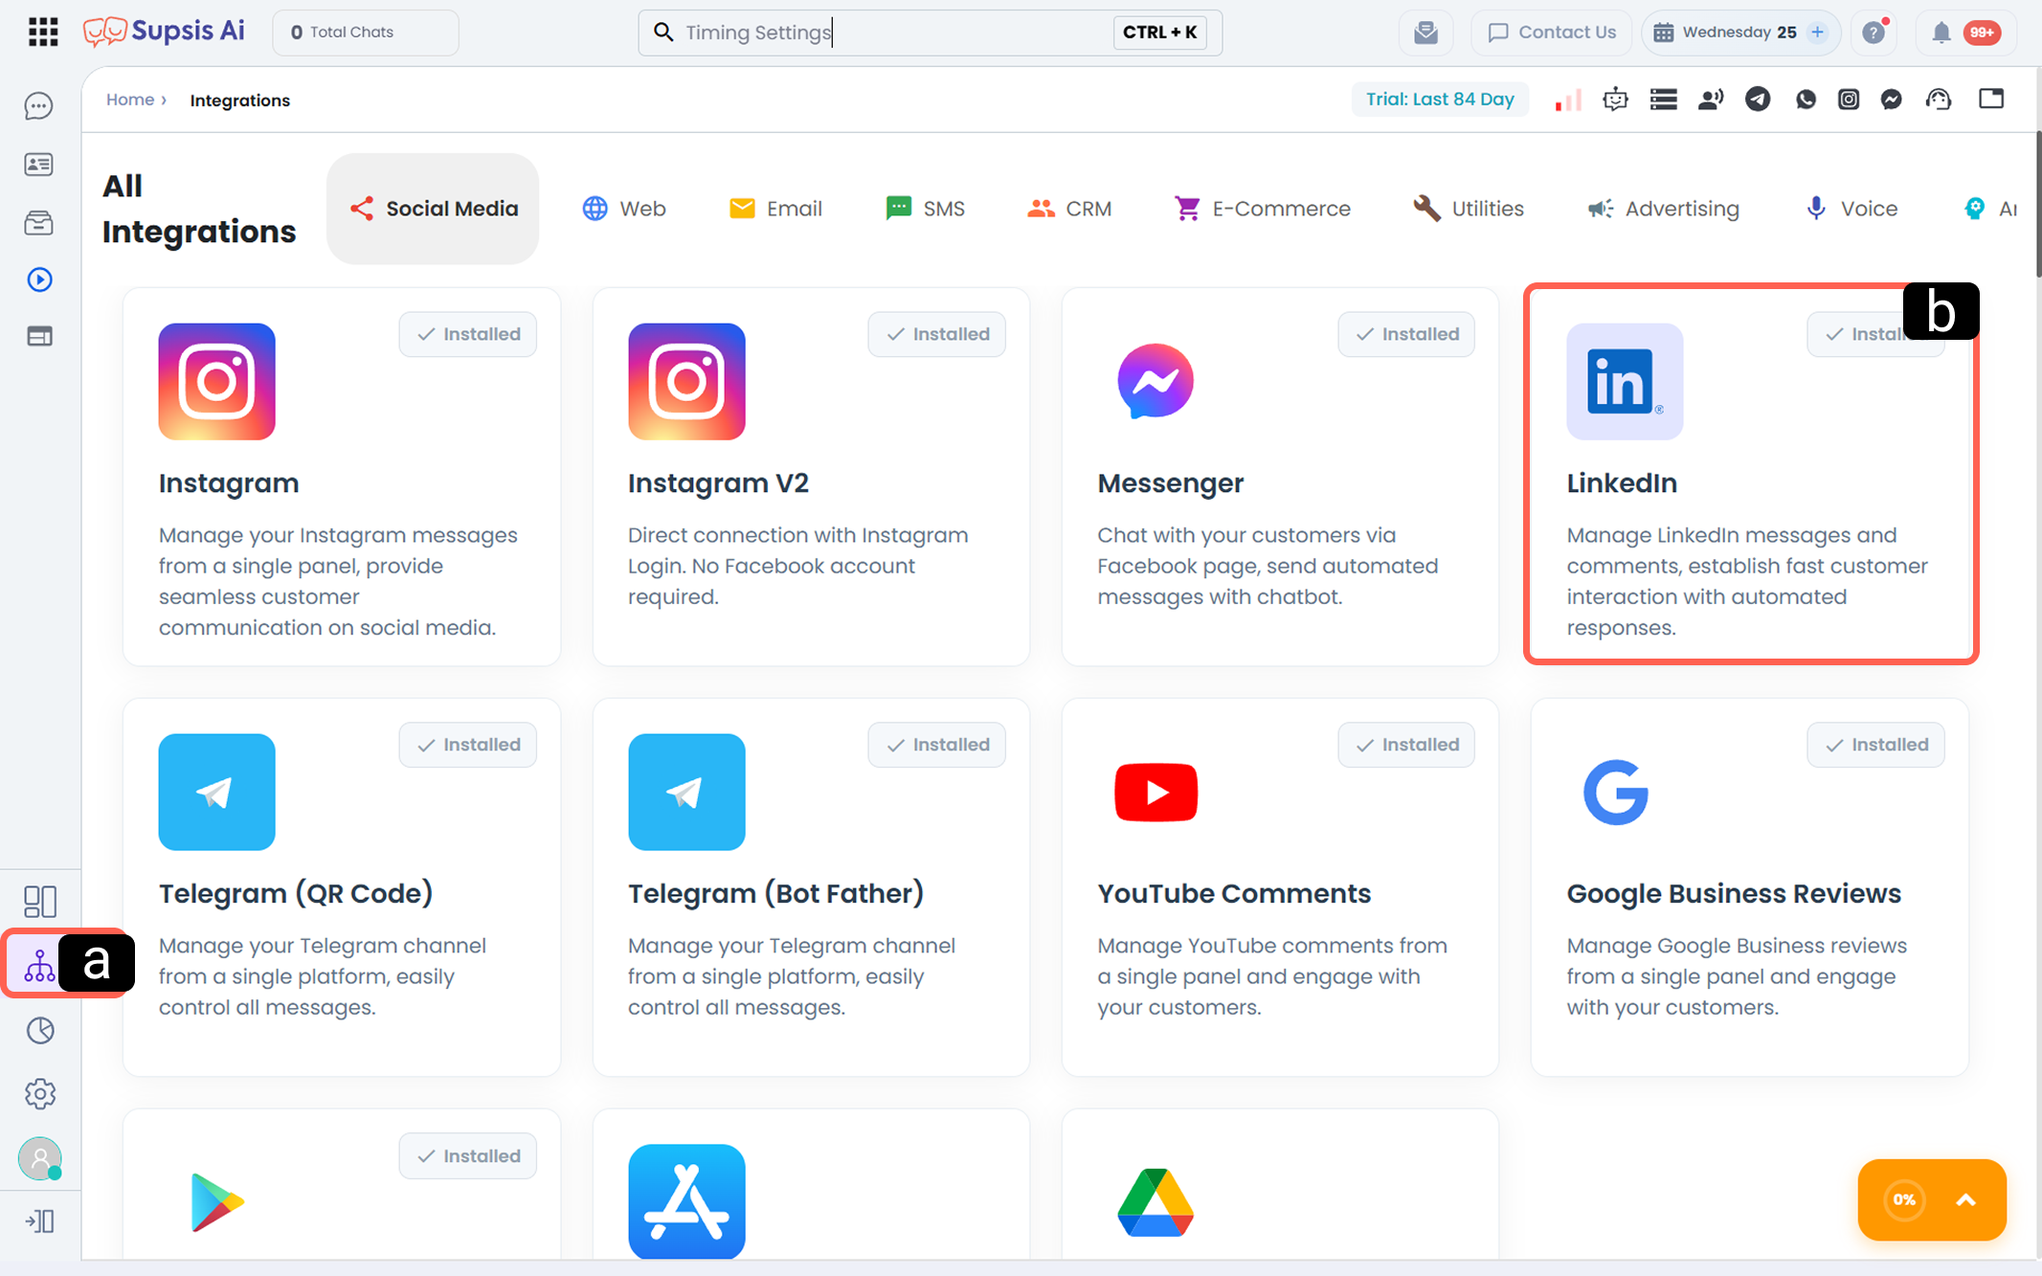The image size is (2042, 1276).
Task: Click the sidebar expand arrow icon
Action: (39, 1221)
